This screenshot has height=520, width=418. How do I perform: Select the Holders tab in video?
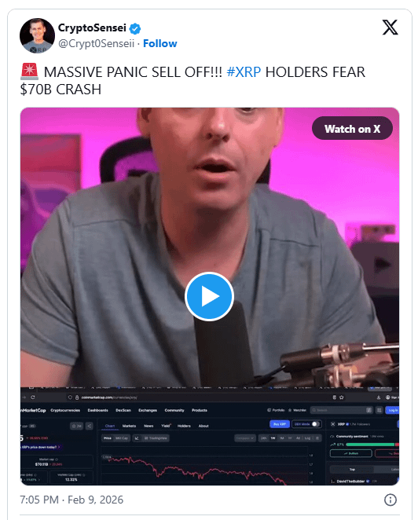[x=184, y=426]
